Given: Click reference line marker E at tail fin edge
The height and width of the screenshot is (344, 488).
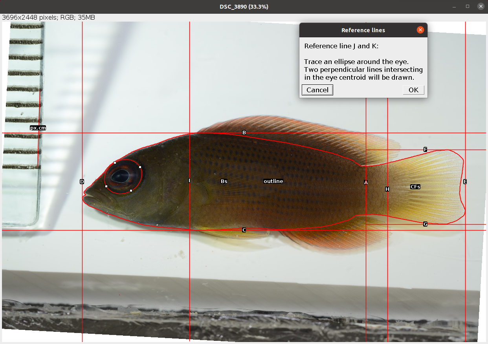Looking at the screenshot, I should (x=465, y=181).
